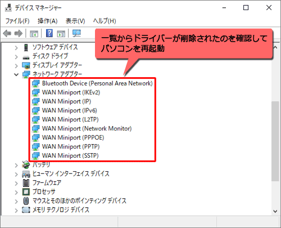The image size is (281, 228).
Task: Click the Back arrow toolbar icon
Action: 7,34
